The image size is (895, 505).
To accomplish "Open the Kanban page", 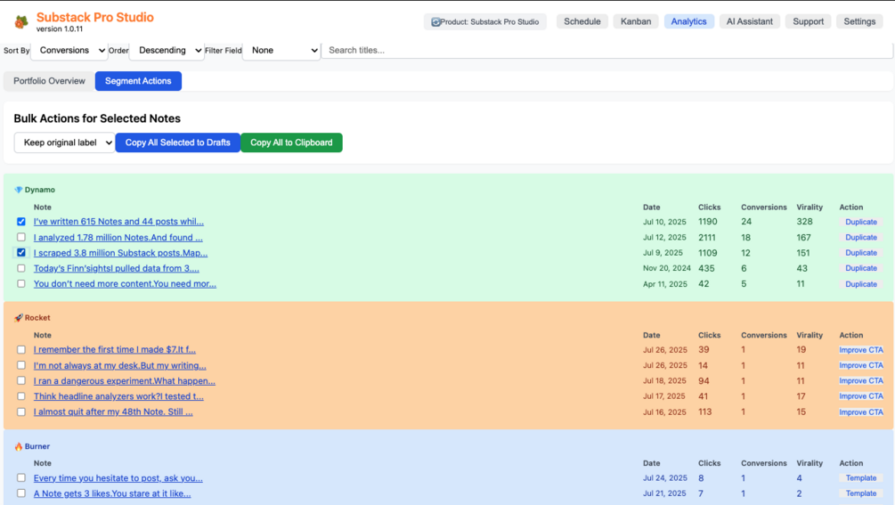I will coord(636,21).
